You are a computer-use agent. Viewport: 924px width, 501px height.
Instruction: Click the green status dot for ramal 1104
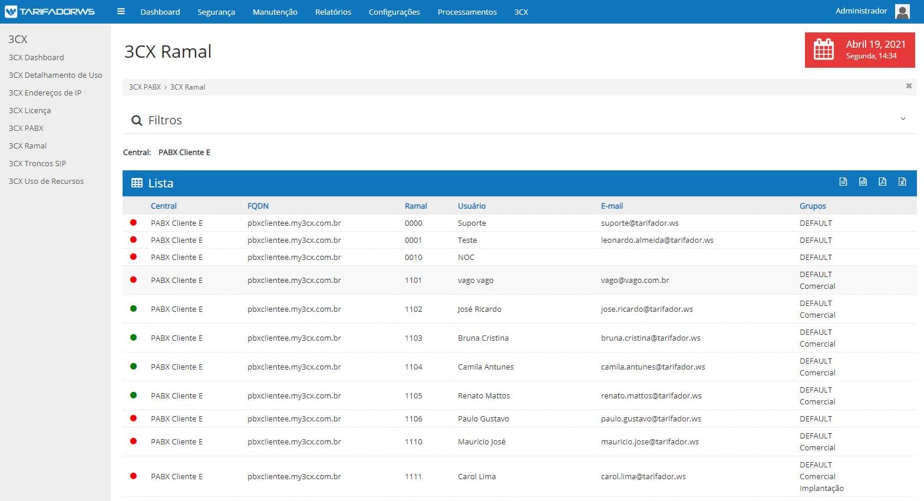[x=133, y=366]
